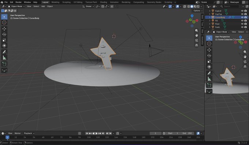Jump to the first frame in timeline
This screenshot has height=145, width=249.
point(87,133)
